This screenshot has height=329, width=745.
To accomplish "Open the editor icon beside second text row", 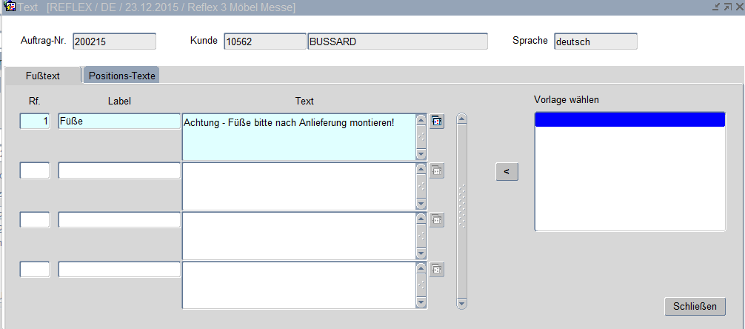I will pyautogui.click(x=437, y=170).
